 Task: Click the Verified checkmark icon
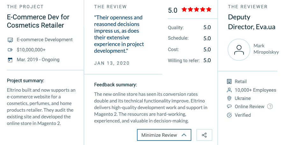tap(229, 115)
